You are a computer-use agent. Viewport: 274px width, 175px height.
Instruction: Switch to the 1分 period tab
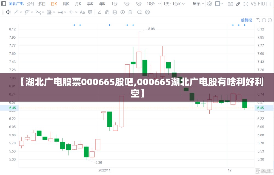[114, 4]
